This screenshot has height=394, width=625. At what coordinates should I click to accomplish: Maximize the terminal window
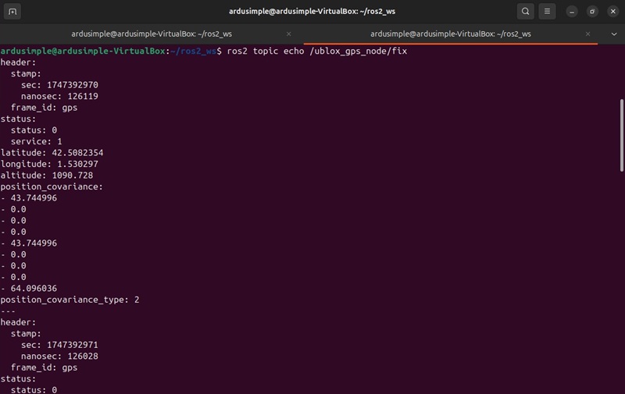pos(592,12)
